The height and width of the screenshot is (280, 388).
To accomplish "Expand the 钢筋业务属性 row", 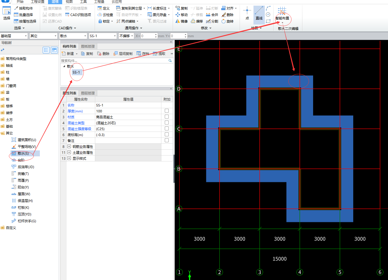I will (69, 146).
